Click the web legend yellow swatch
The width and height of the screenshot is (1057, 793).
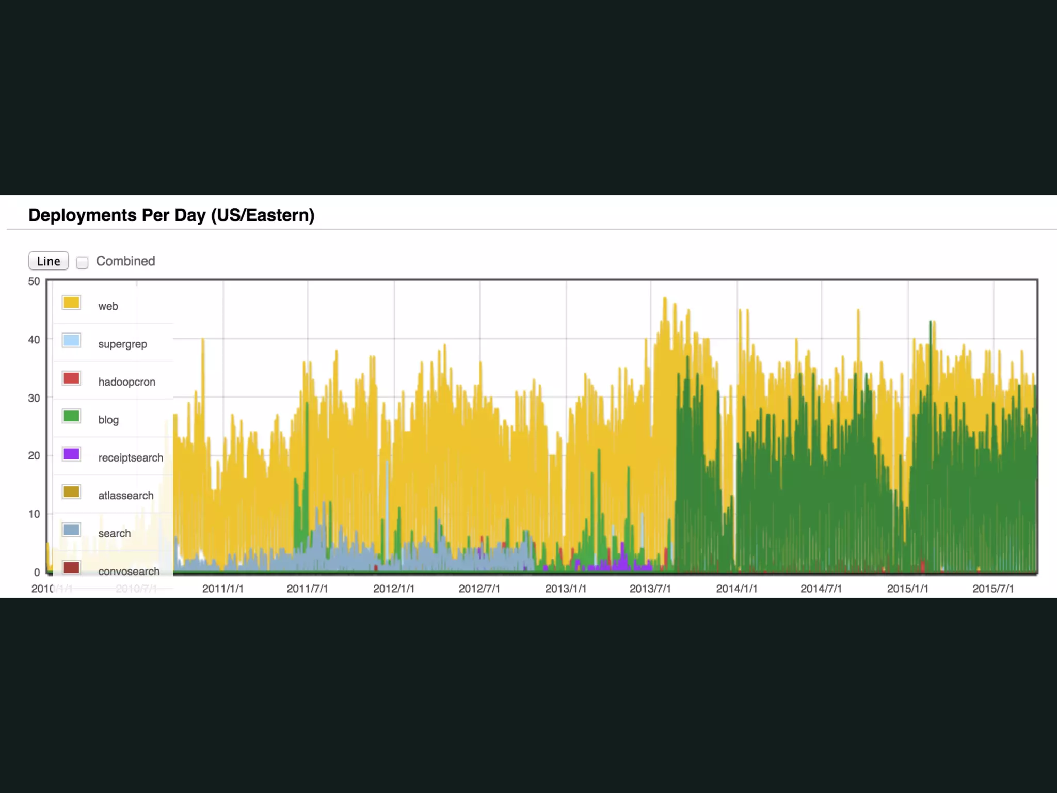[x=71, y=303]
